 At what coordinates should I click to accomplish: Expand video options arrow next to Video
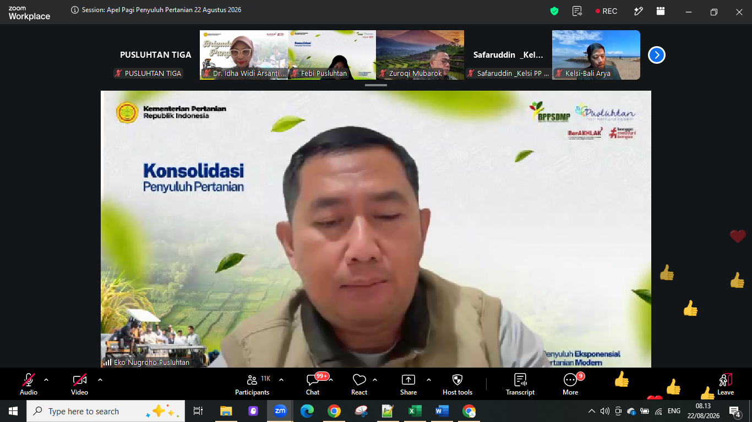[100, 380]
